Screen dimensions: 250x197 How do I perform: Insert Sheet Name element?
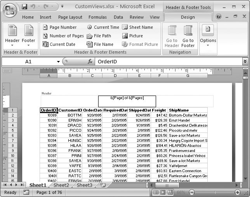(x=137, y=27)
